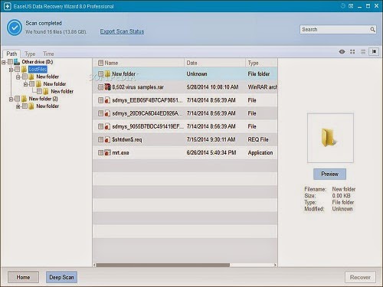Click the scan completed checkmark icon
Viewport: 383px width, 287px height.
pos(15,28)
